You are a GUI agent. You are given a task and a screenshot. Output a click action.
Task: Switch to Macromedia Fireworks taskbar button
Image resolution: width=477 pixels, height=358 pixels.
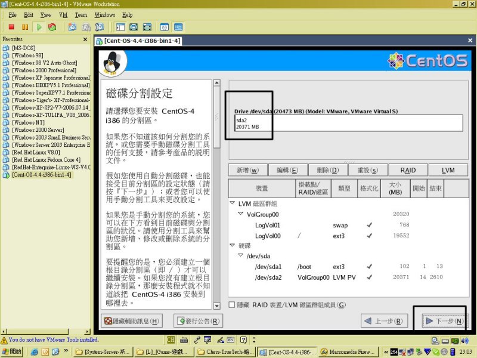click(x=348, y=352)
